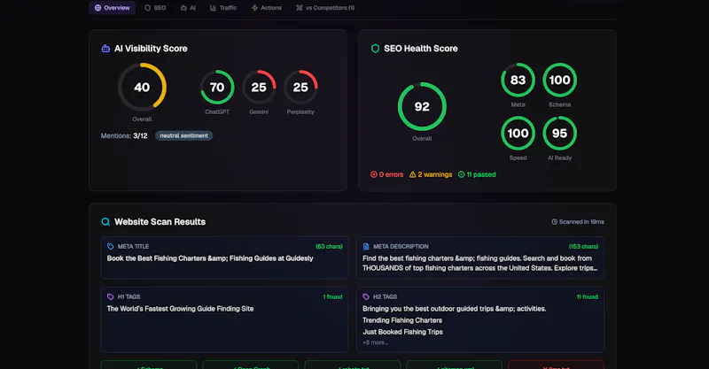This screenshot has height=369, width=709.
Task: Click the AI Ready score gauge showing 95
Action: click(559, 134)
